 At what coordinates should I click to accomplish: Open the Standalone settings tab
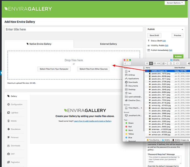(16, 129)
